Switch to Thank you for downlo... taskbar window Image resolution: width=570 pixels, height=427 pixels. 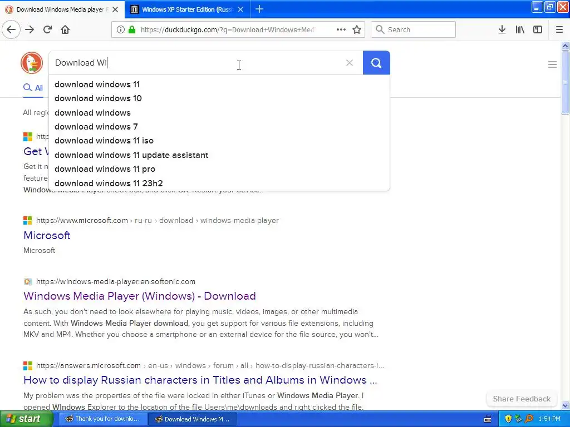pos(103,419)
